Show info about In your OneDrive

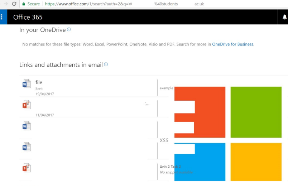(x=69, y=29)
